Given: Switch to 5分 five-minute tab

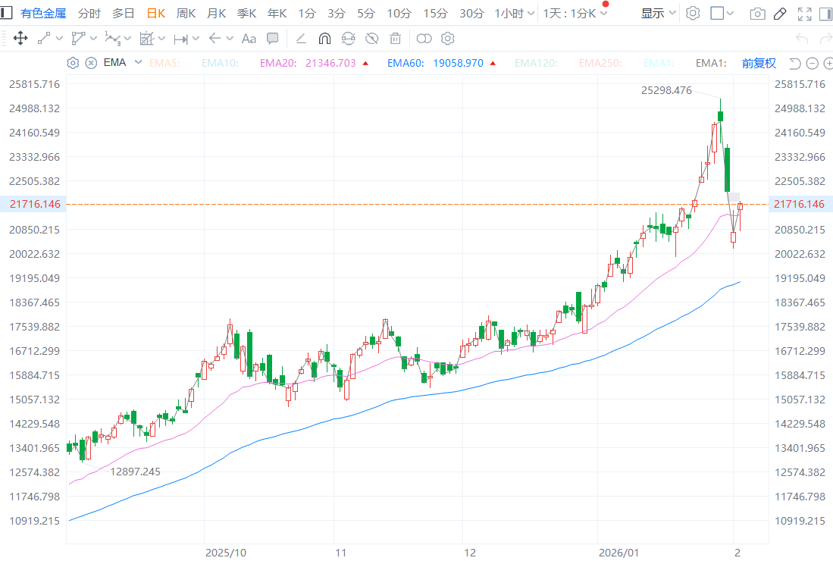Looking at the screenshot, I should tap(366, 14).
